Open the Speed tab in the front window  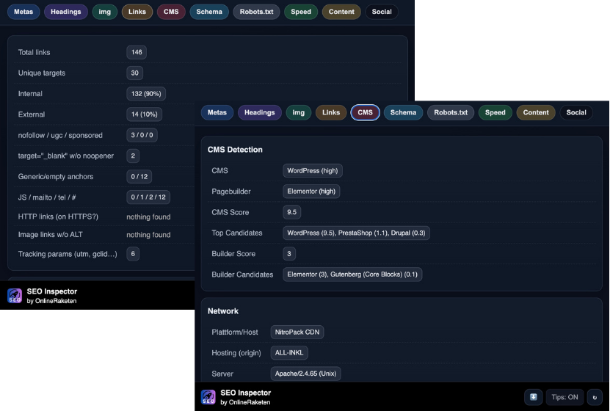tap(495, 112)
